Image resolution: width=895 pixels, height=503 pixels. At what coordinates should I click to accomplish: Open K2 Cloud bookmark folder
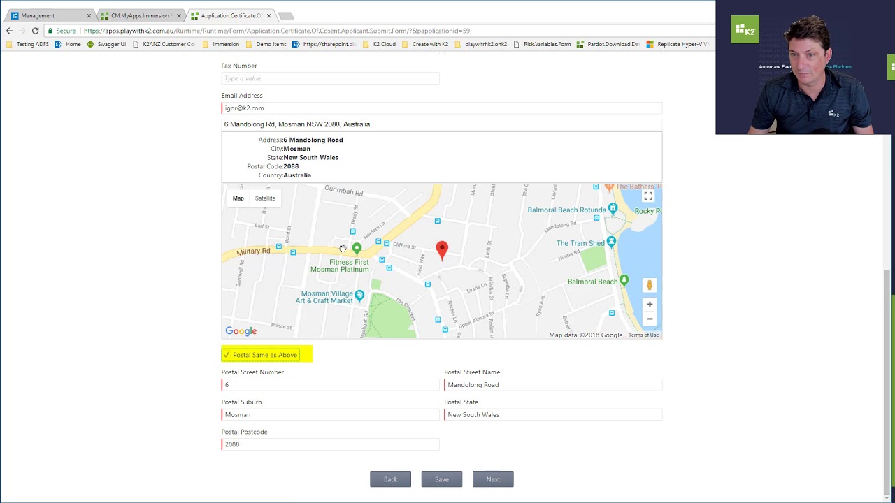[379, 44]
